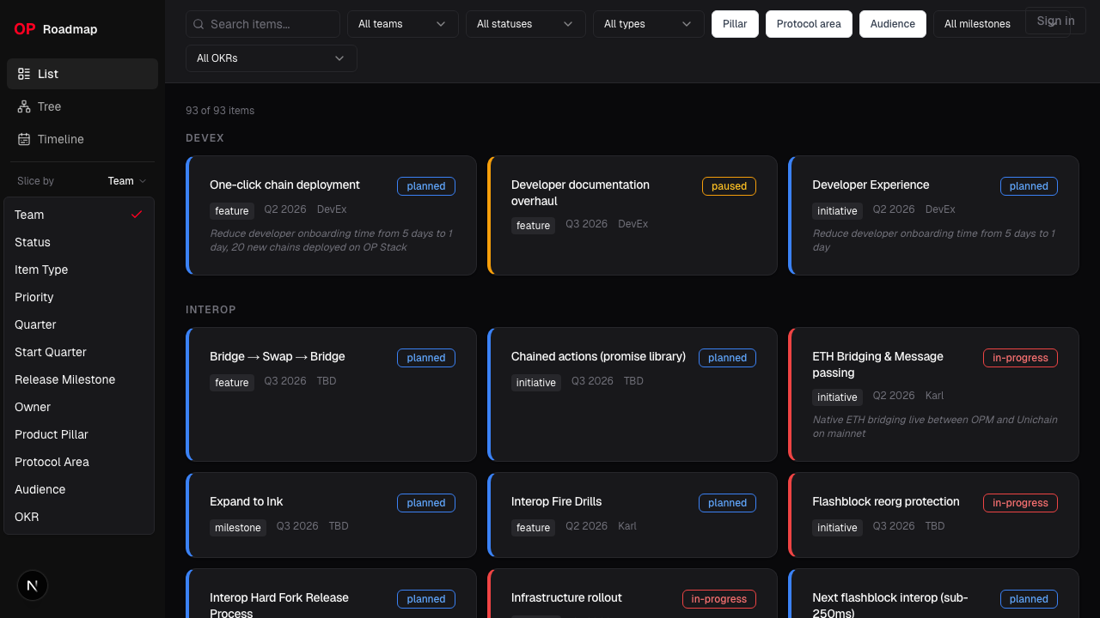Open Next flashblock interop card

click(x=933, y=593)
